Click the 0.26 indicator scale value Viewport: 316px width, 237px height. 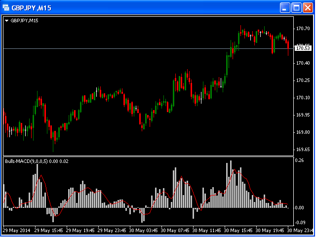(299, 160)
